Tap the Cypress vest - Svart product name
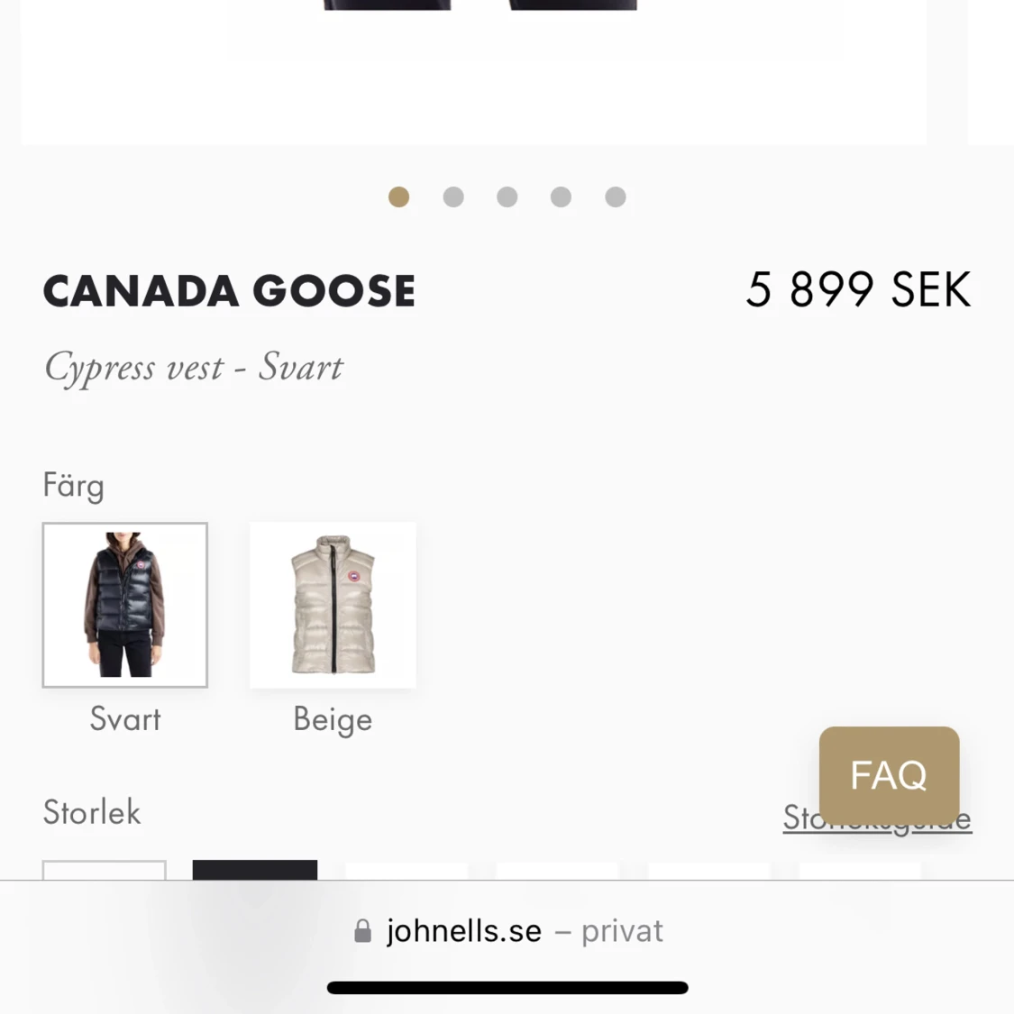The width and height of the screenshot is (1014, 1014). click(194, 367)
